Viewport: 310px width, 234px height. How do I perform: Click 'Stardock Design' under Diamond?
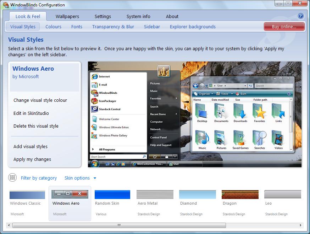191,214
